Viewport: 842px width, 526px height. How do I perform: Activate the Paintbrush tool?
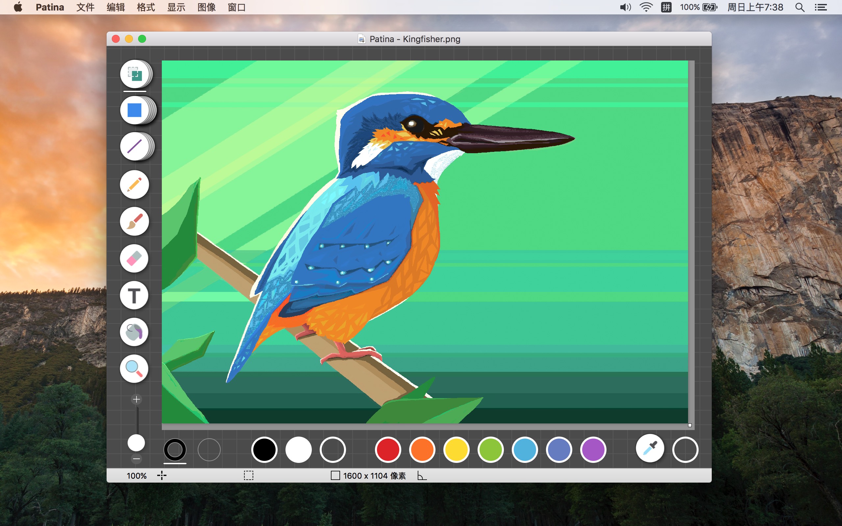pyautogui.click(x=135, y=221)
